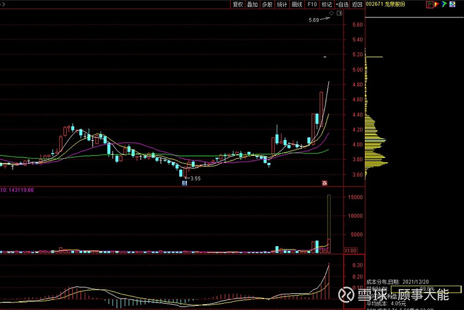This screenshot has width=464, height=310.
Task: Toggle 多股 multi-stock view
Action: (267, 4)
